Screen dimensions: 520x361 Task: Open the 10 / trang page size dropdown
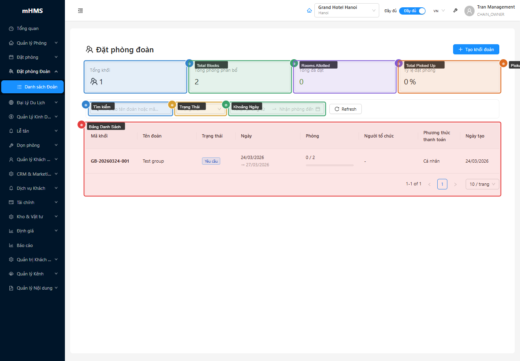pyautogui.click(x=482, y=184)
